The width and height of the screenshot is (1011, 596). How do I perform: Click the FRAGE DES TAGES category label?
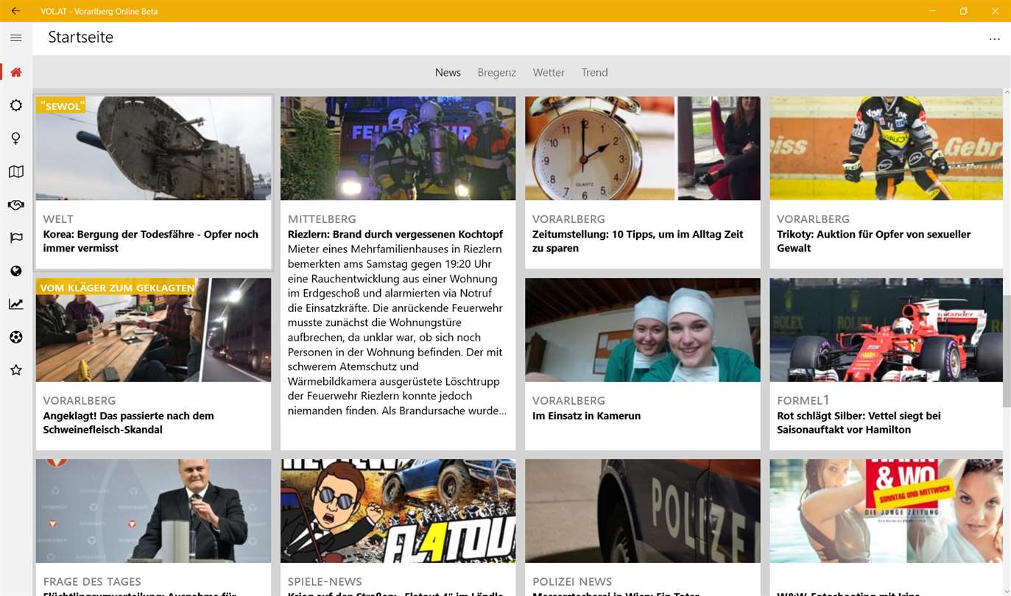pos(92,581)
